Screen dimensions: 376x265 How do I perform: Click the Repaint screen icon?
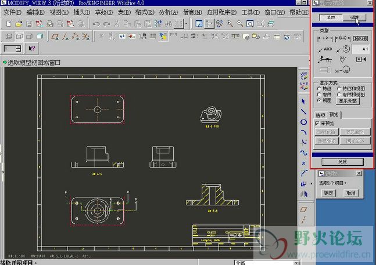[199, 24]
